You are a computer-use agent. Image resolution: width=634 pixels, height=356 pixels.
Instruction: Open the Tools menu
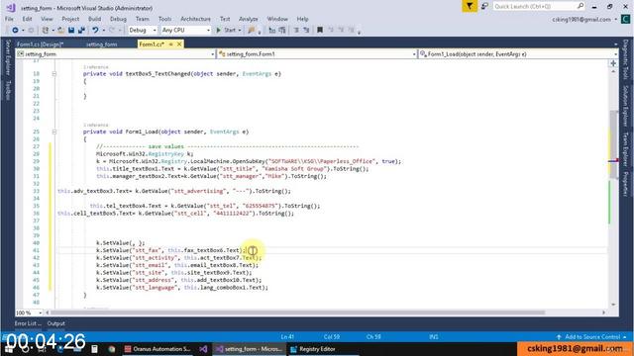pyautogui.click(x=165, y=19)
